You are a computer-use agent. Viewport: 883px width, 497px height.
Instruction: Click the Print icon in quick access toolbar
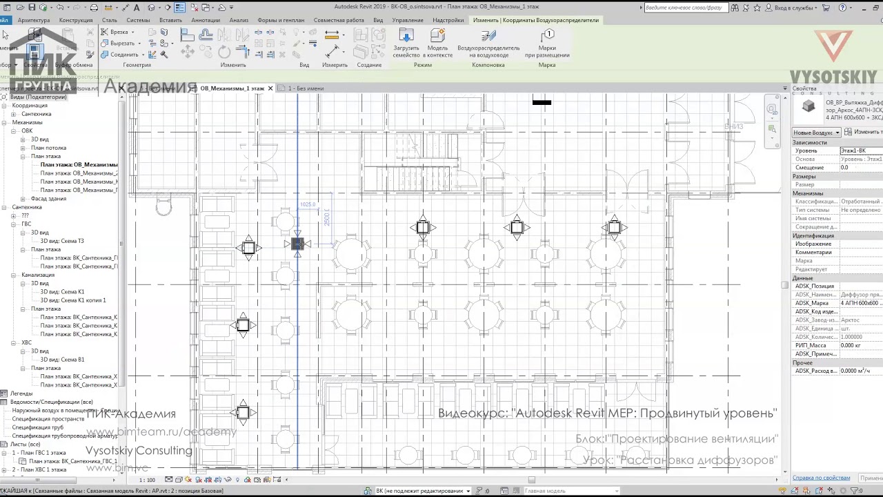[94, 8]
